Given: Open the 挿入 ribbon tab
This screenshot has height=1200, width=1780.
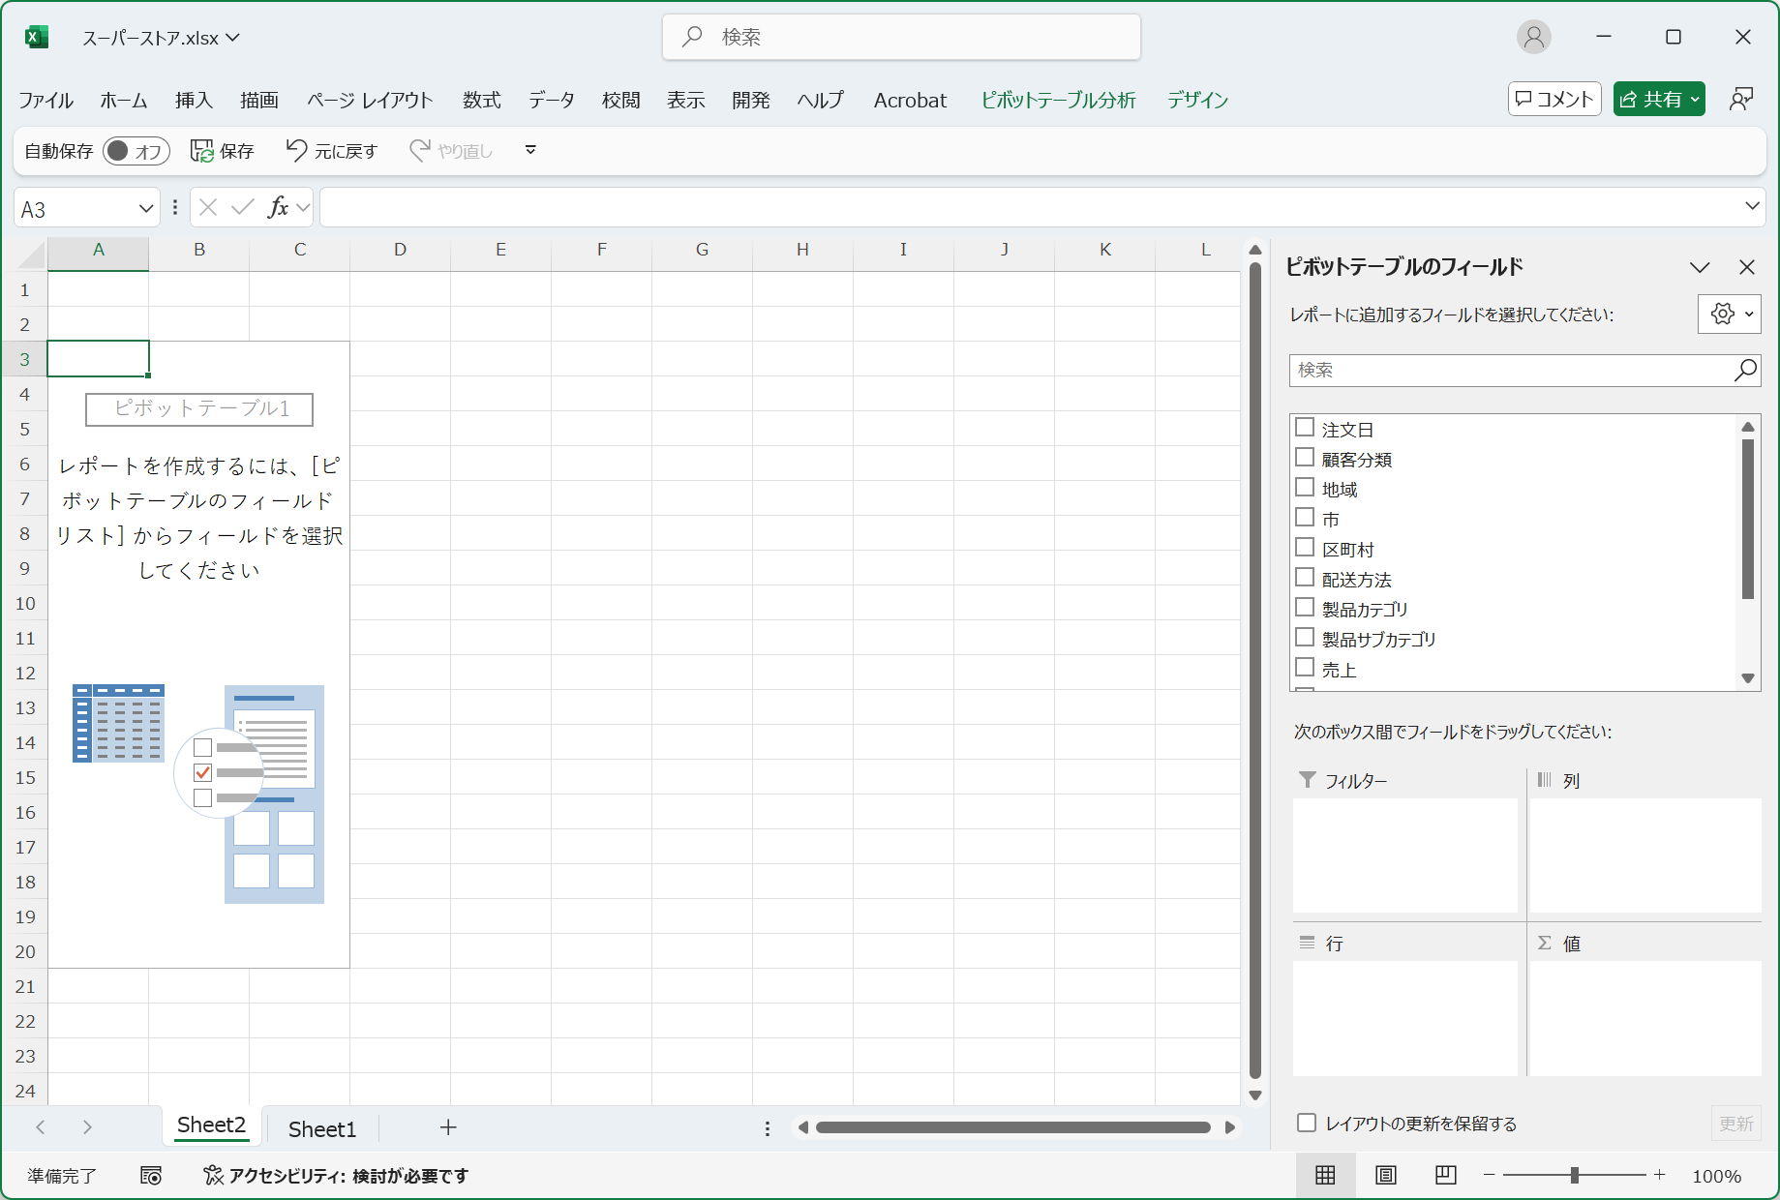Looking at the screenshot, I should click(x=194, y=100).
